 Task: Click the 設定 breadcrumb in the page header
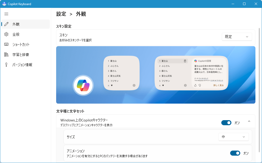61,14
